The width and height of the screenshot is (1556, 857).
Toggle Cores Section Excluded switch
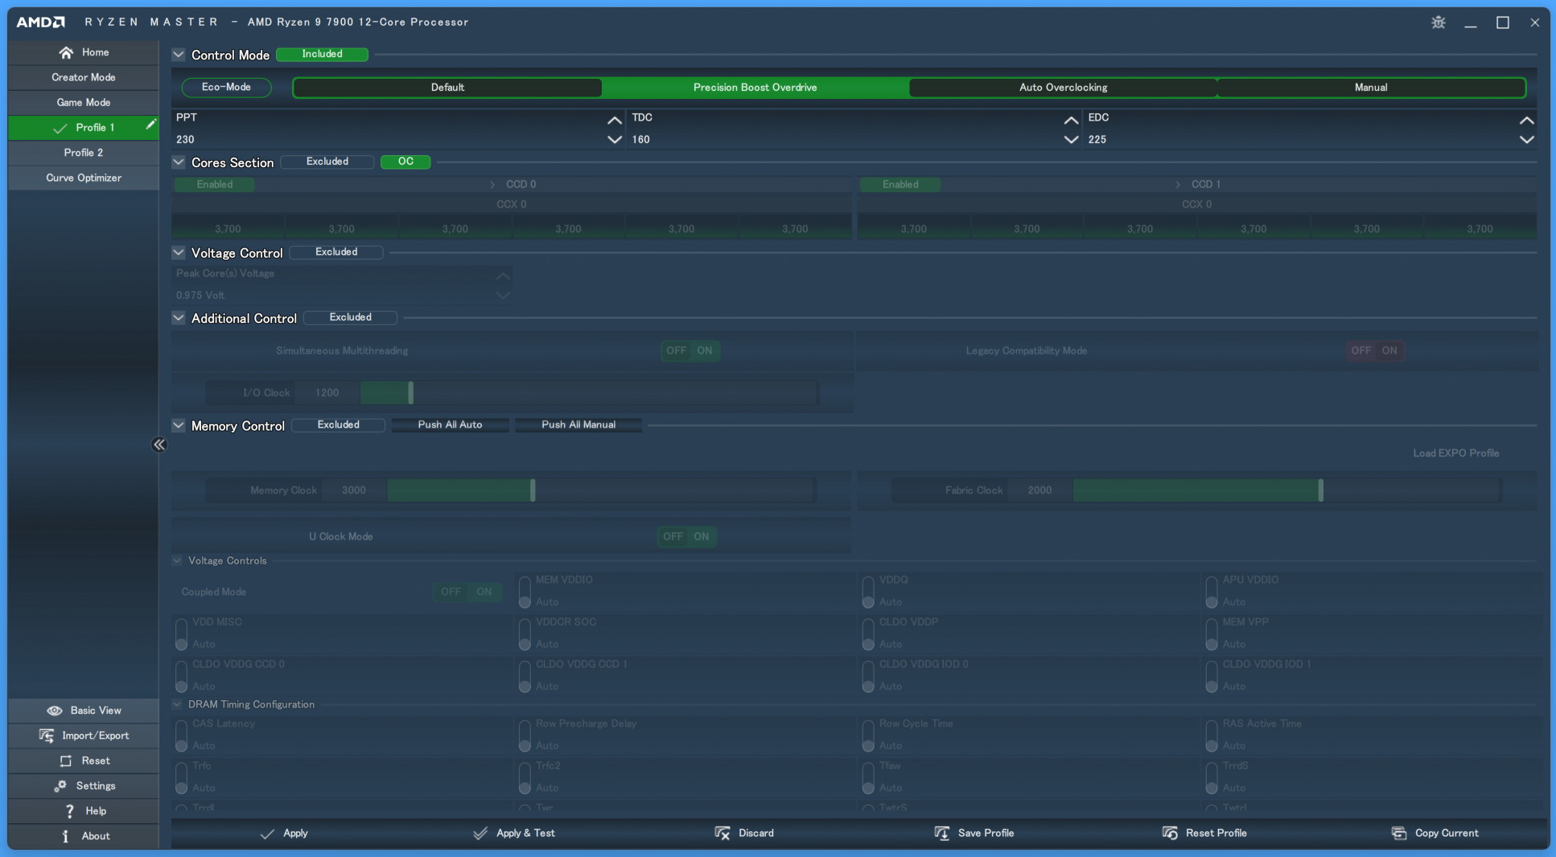327,162
